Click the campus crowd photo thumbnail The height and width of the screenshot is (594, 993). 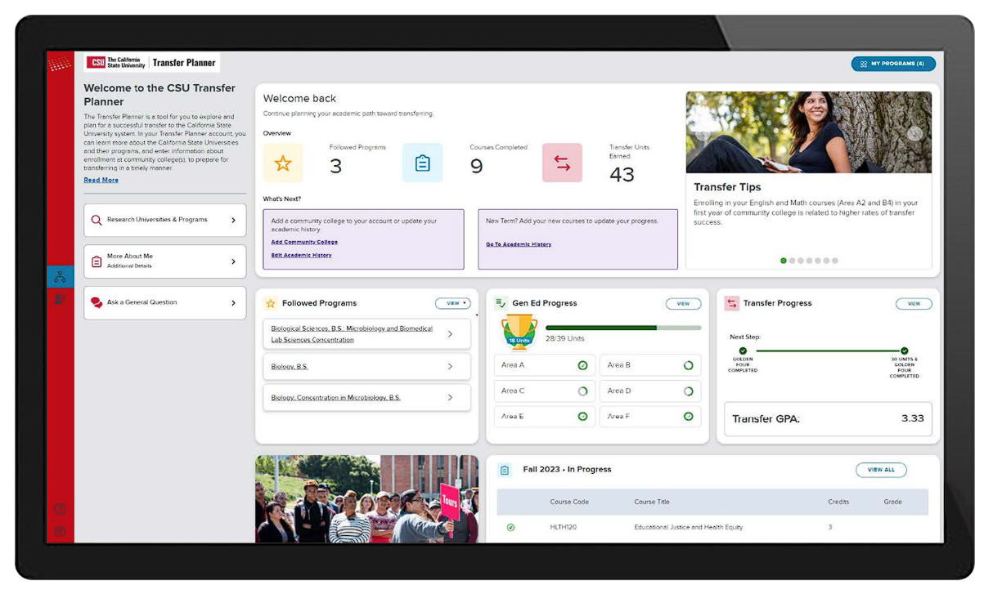(x=366, y=498)
